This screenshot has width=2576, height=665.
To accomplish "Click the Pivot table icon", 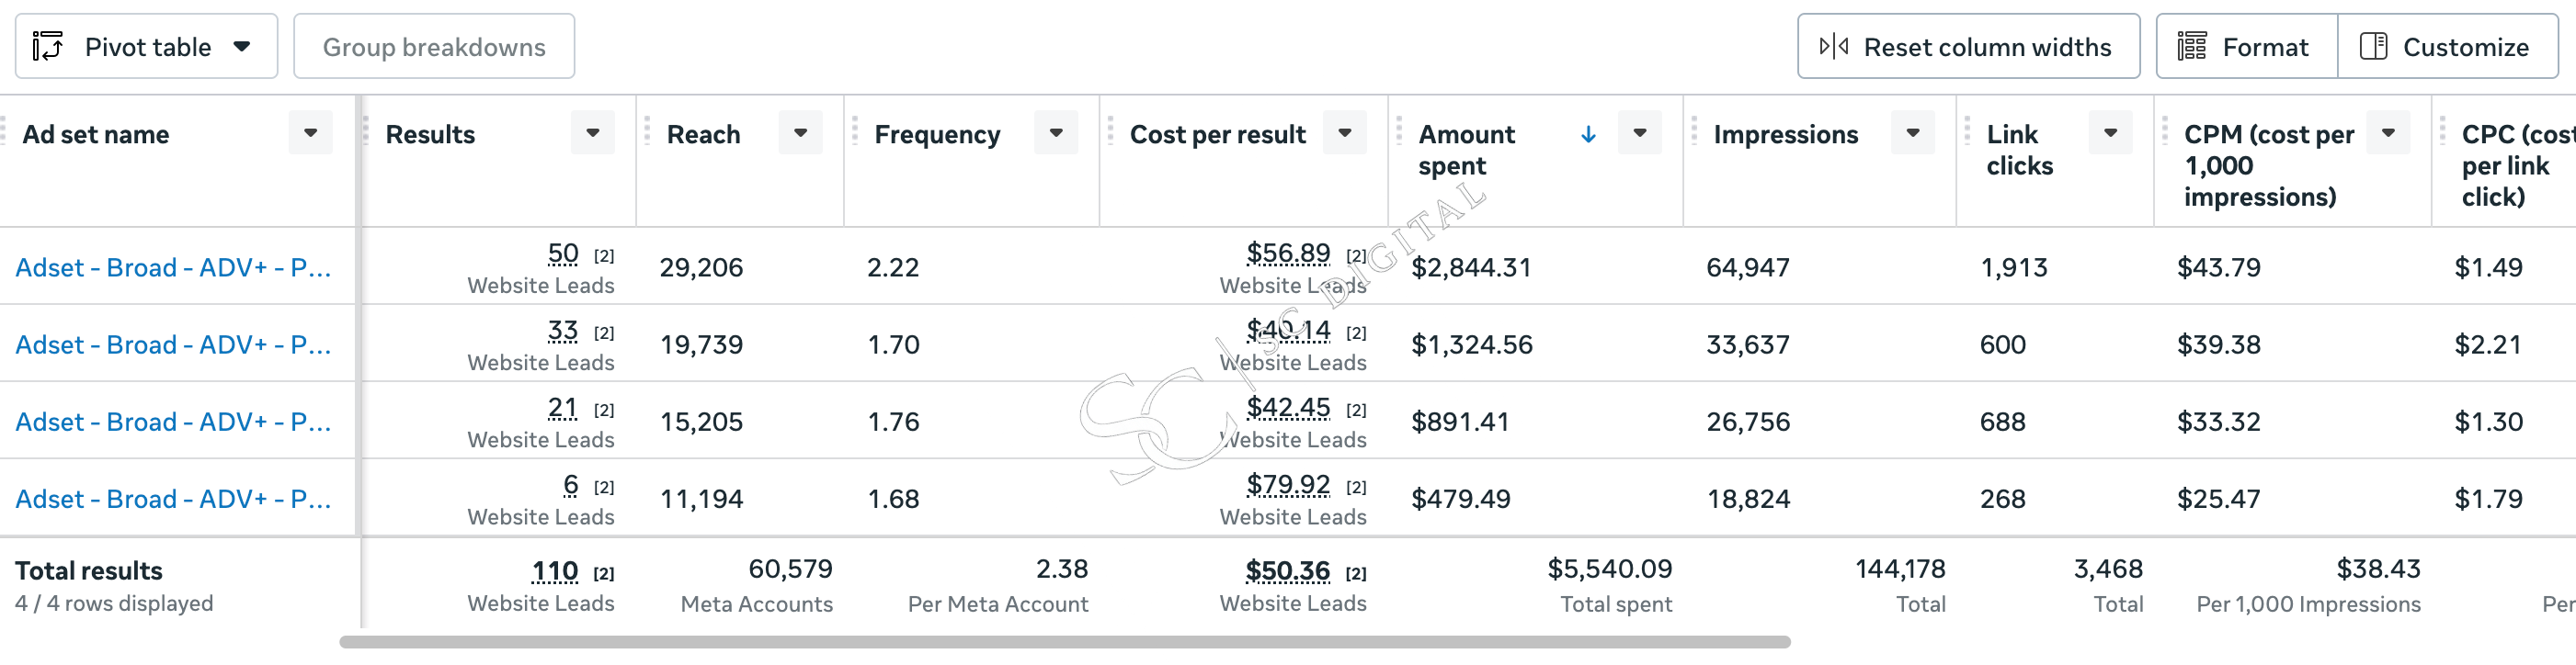I will coord(47,46).
